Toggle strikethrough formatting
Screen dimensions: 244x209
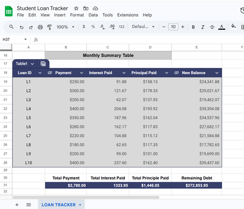pyautogui.click(x=212, y=27)
